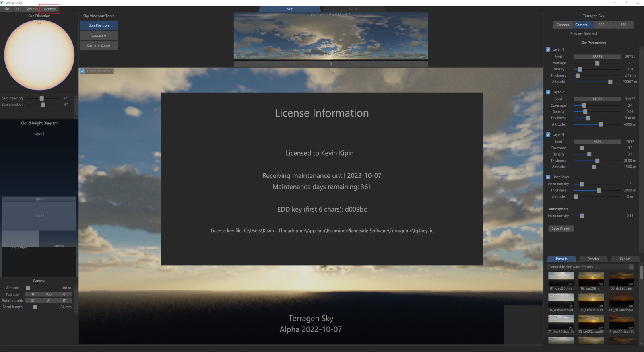This screenshot has height=352, width=644.
Task: Click the Camera Position field showing 100
Action: click(x=48, y=294)
